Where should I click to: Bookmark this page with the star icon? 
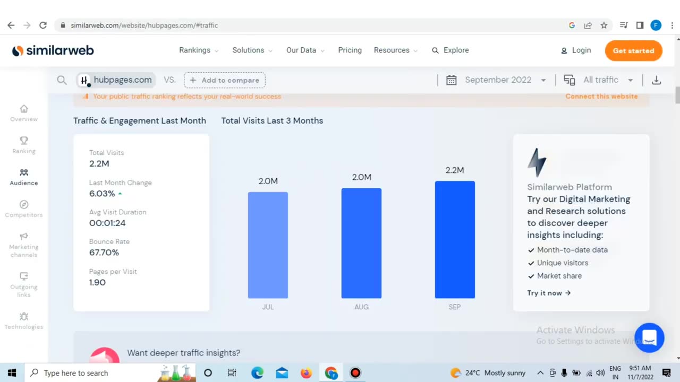(x=604, y=25)
